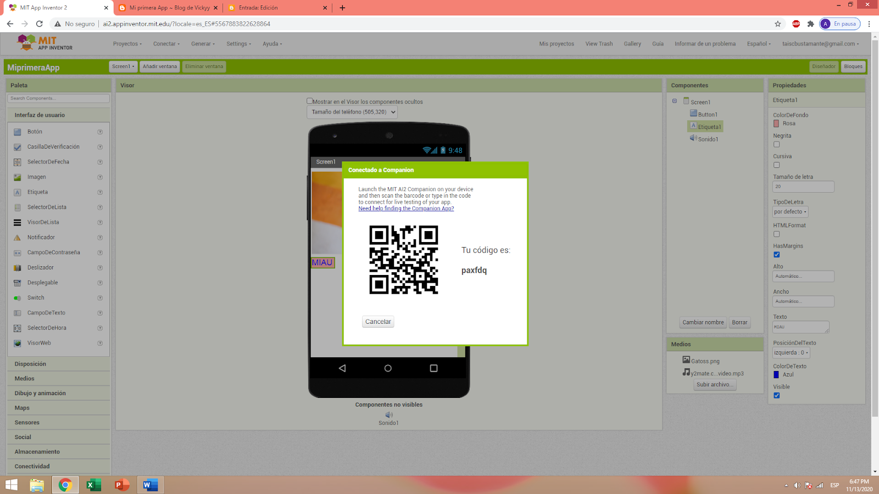Open Excel from the taskbar
This screenshot has height=494, width=879.
point(93,485)
